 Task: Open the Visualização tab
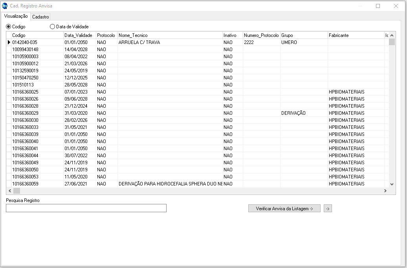tap(16, 16)
